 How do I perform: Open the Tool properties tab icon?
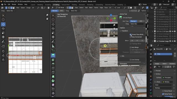(x=151, y=50)
